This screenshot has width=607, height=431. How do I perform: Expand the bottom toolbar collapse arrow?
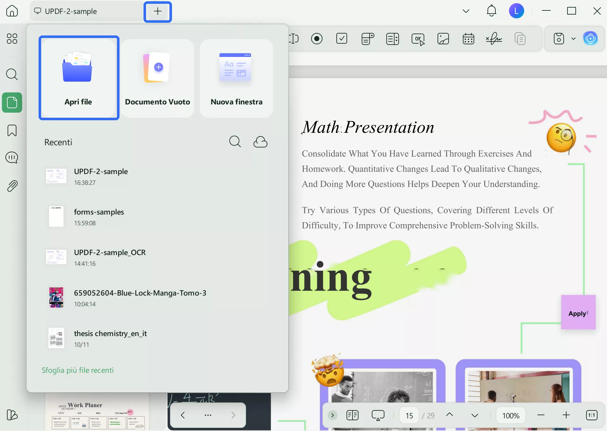click(x=332, y=415)
